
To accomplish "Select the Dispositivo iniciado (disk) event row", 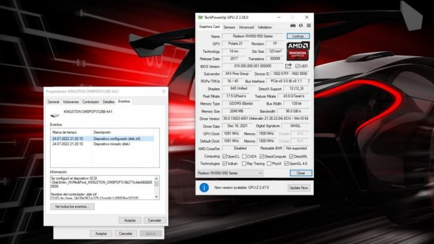I will tap(102, 144).
